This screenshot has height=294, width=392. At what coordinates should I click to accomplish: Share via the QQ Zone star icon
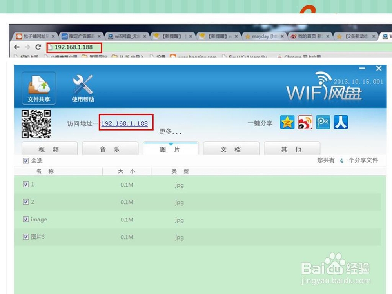pyautogui.click(x=287, y=122)
